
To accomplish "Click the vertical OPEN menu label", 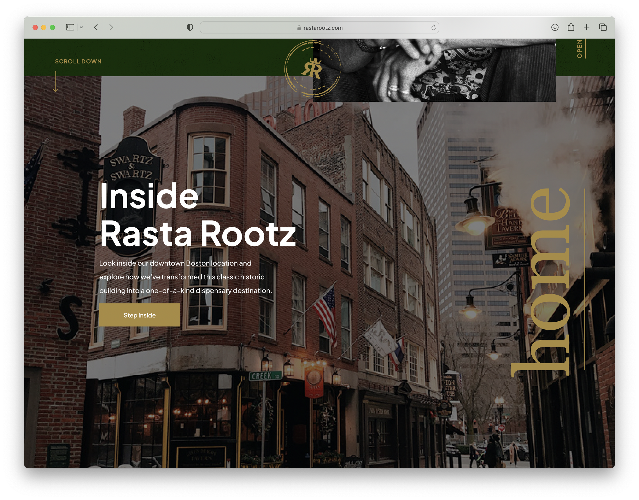I will [579, 49].
